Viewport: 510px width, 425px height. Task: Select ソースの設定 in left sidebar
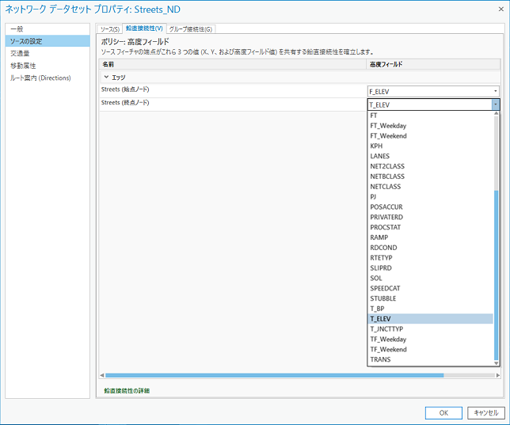click(27, 41)
